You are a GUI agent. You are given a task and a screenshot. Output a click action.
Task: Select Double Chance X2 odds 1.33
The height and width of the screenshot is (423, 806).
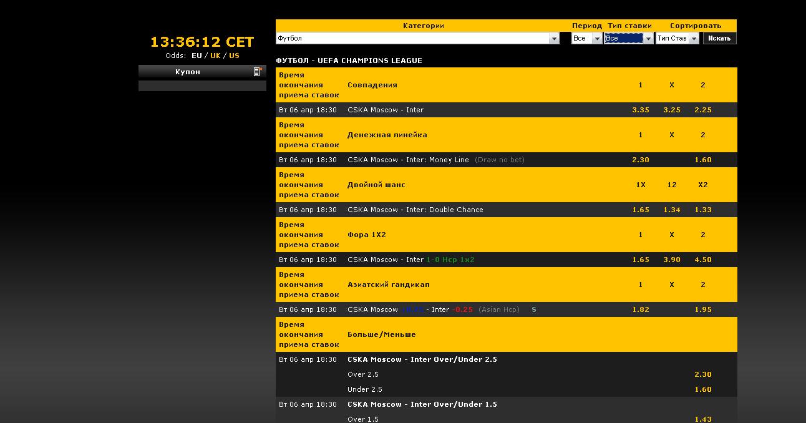coord(703,210)
